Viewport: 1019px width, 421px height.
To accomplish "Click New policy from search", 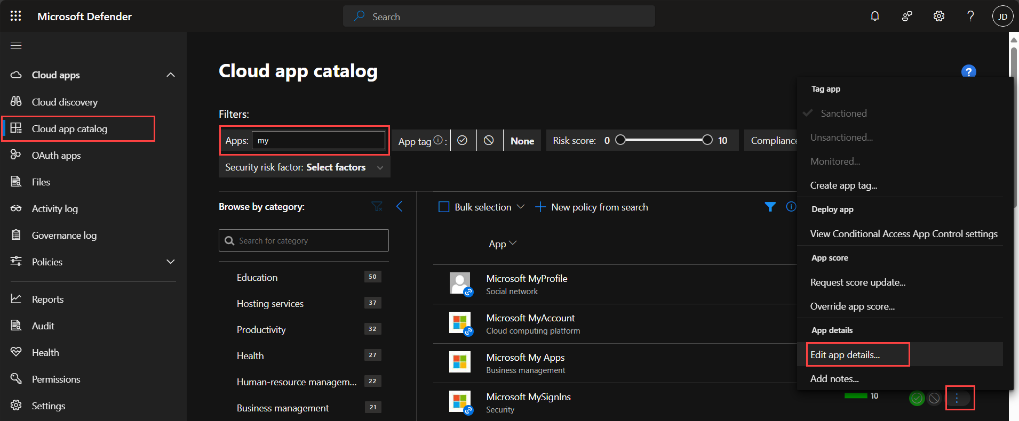I will [x=600, y=207].
